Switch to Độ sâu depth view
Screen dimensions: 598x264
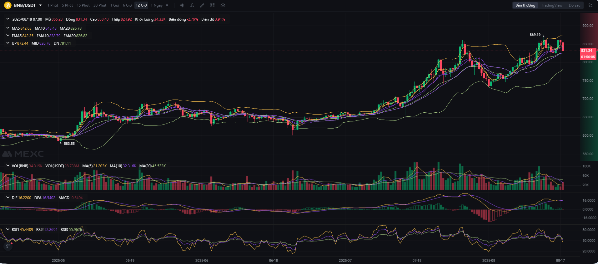tap(574, 5)
